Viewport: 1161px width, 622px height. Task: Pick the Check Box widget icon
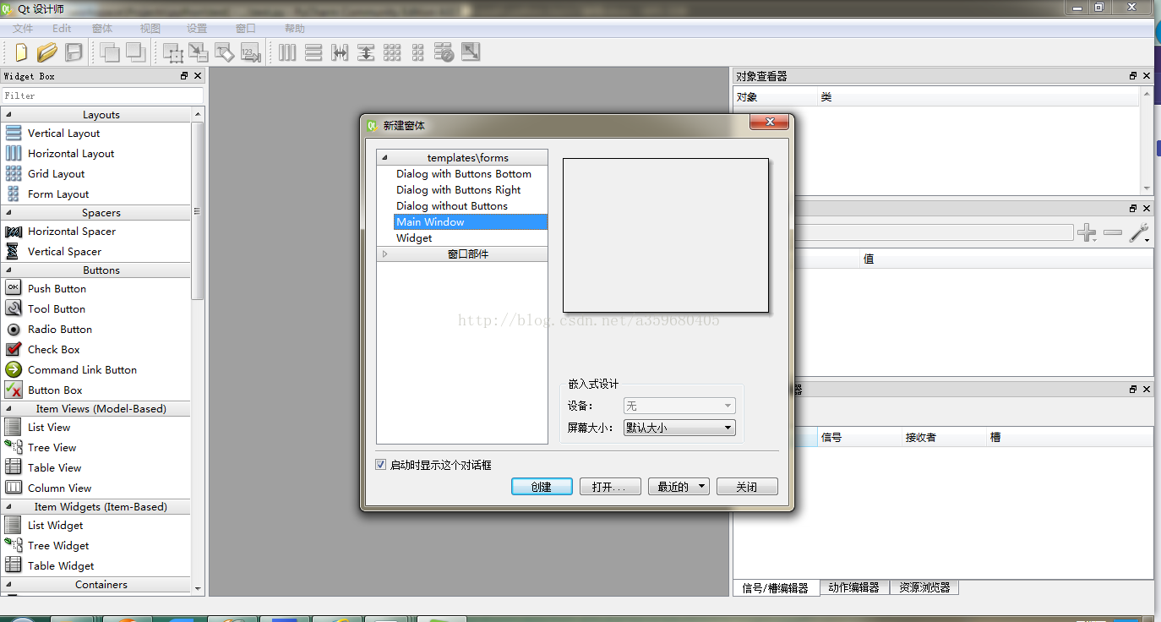[x=14, y=349]
